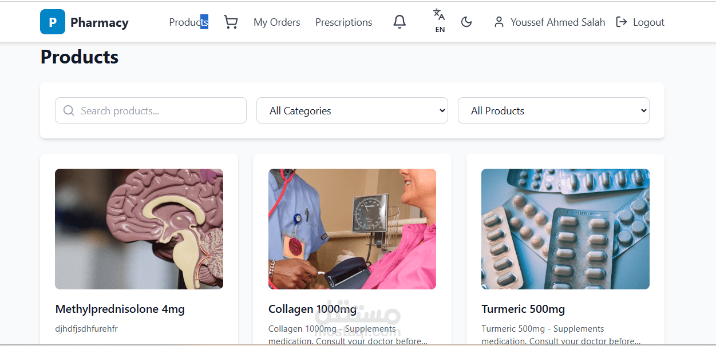716x346 pixels.
Task: Click the Pharmacy brand name
Action: pos(100,22)
